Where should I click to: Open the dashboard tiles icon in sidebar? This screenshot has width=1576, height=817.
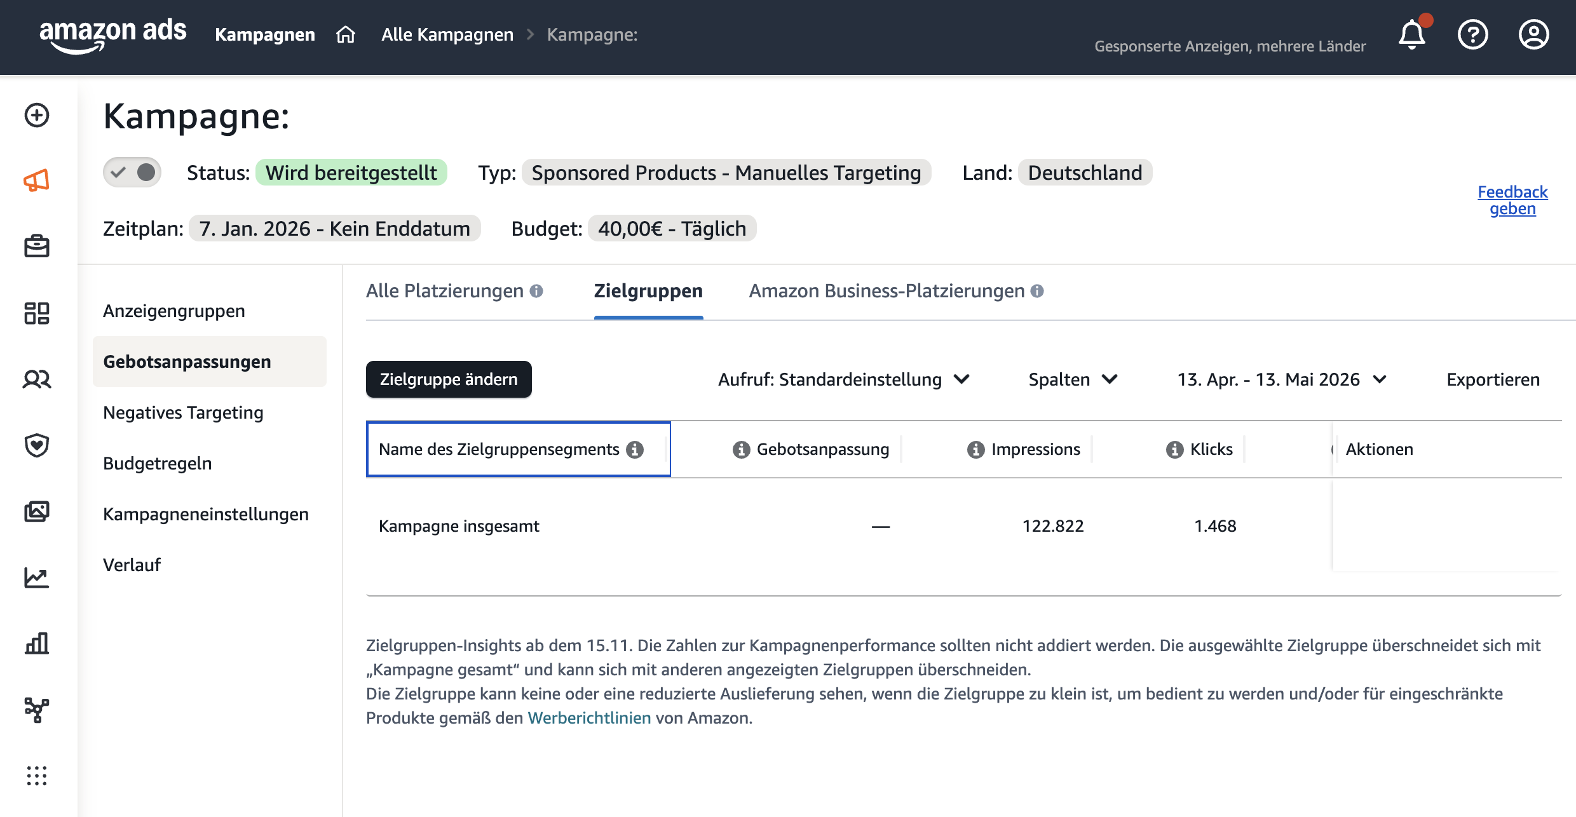click(x=37, y=313)
